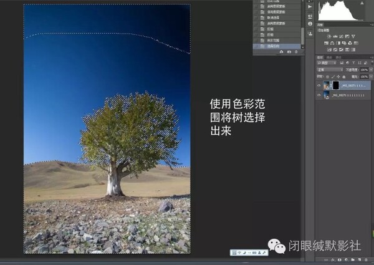Add layer mask from Layers panel footer
The height and width of the screenshot is (265, 374).
(x=340, y=260)
